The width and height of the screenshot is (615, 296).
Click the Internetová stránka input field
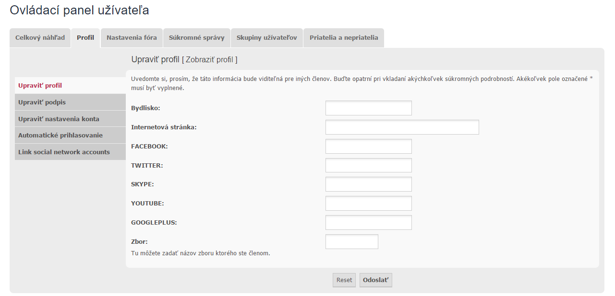[402, 127]
